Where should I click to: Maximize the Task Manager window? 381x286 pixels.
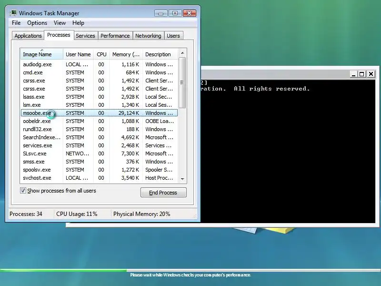click(175, 13)
